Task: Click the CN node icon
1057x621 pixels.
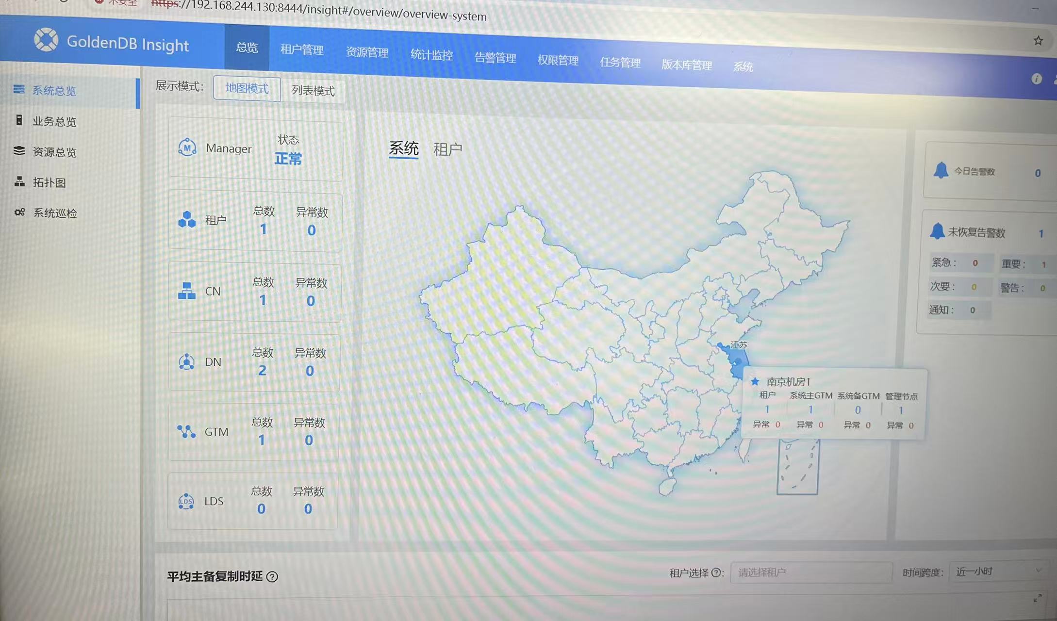Action: 187,291
